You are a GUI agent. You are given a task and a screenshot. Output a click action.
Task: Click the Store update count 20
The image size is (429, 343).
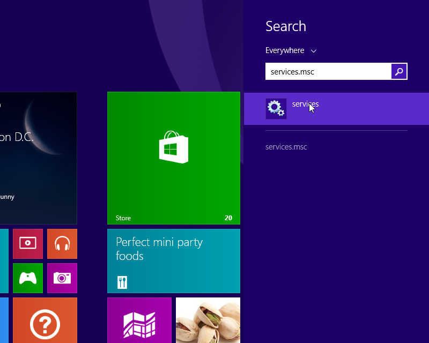tap(228, 218)
